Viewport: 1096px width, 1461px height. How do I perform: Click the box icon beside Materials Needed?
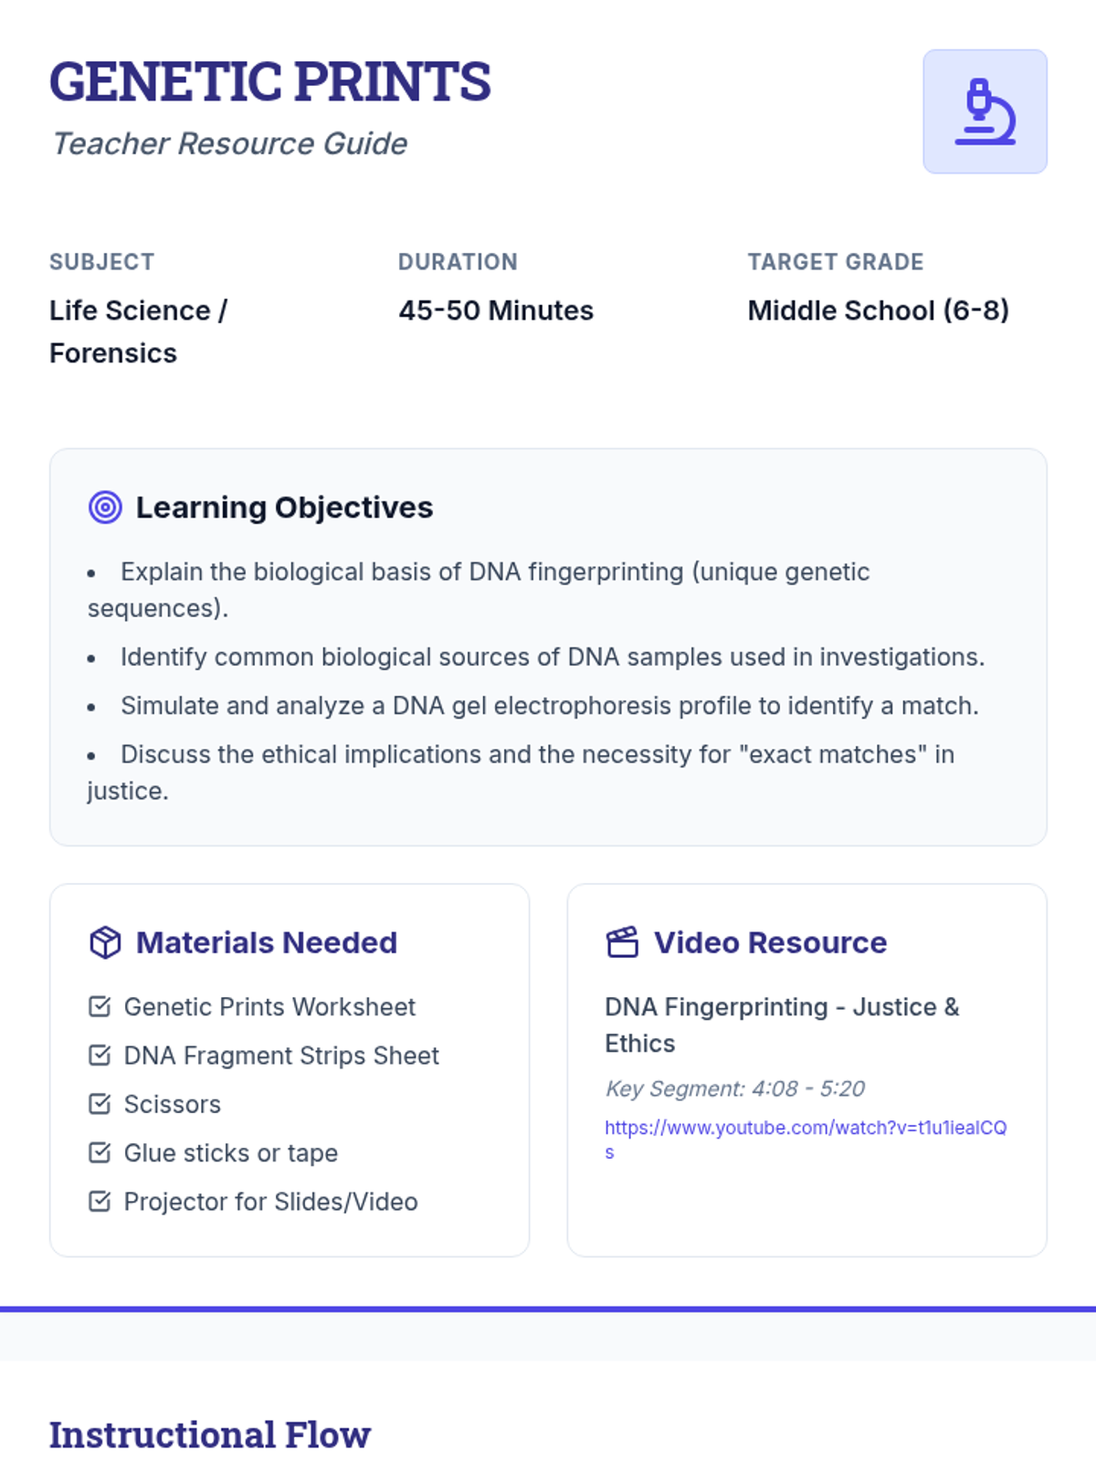point(105,942)
